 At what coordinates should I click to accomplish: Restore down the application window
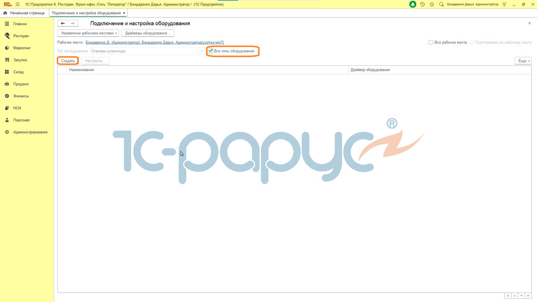click(523, 4)
